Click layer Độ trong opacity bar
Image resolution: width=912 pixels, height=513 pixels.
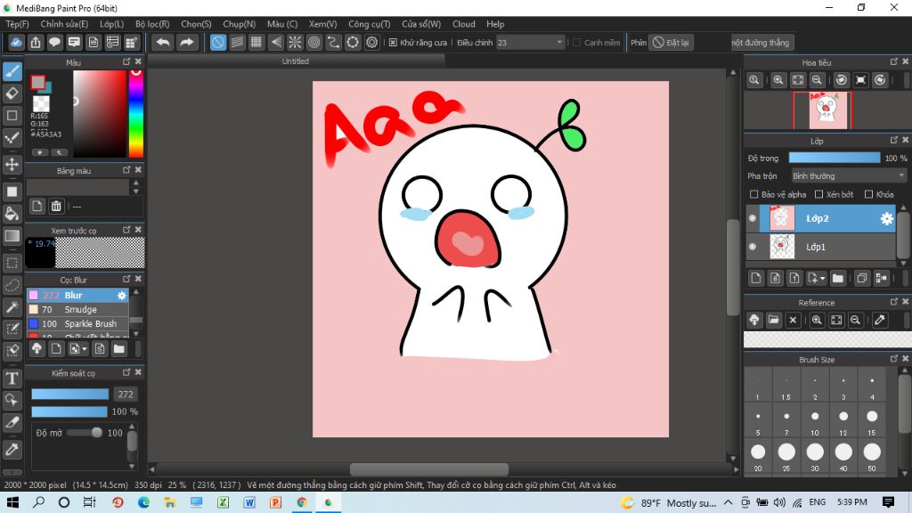[834, 158]
